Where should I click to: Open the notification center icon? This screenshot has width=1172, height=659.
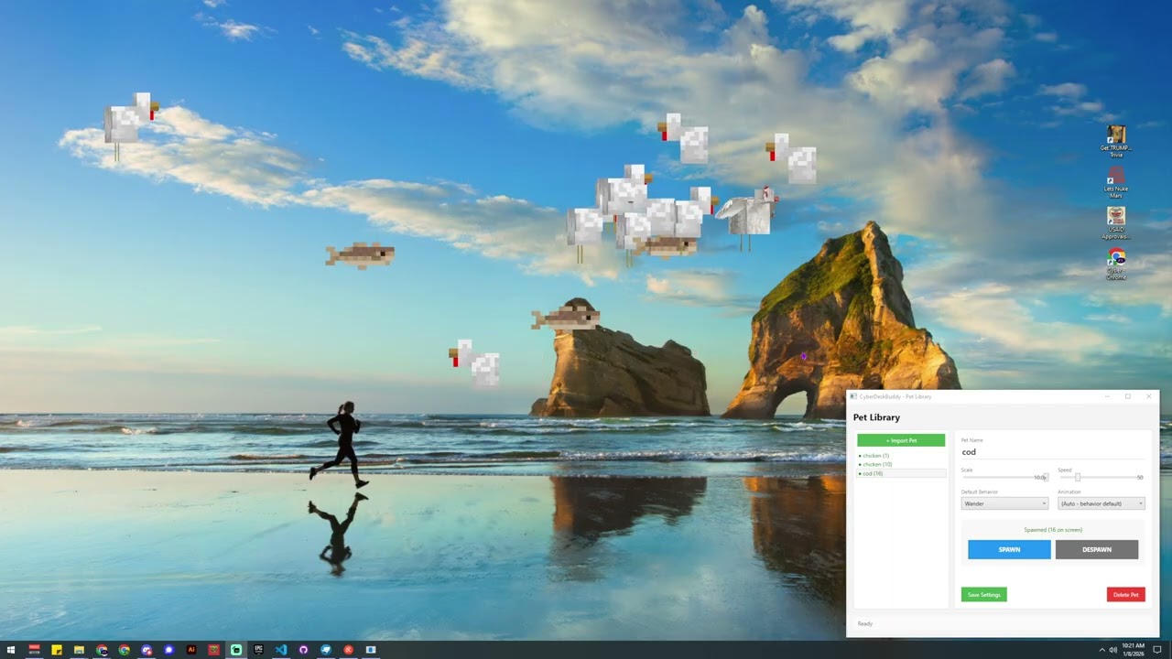(x=1157, y=650)
